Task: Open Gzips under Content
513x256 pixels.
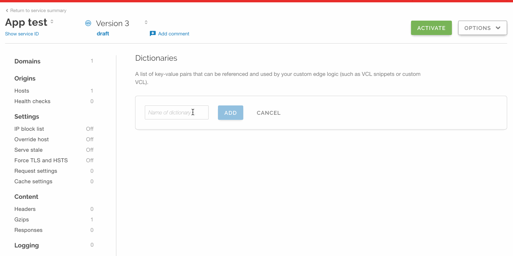Action: (x=22, y=219)
